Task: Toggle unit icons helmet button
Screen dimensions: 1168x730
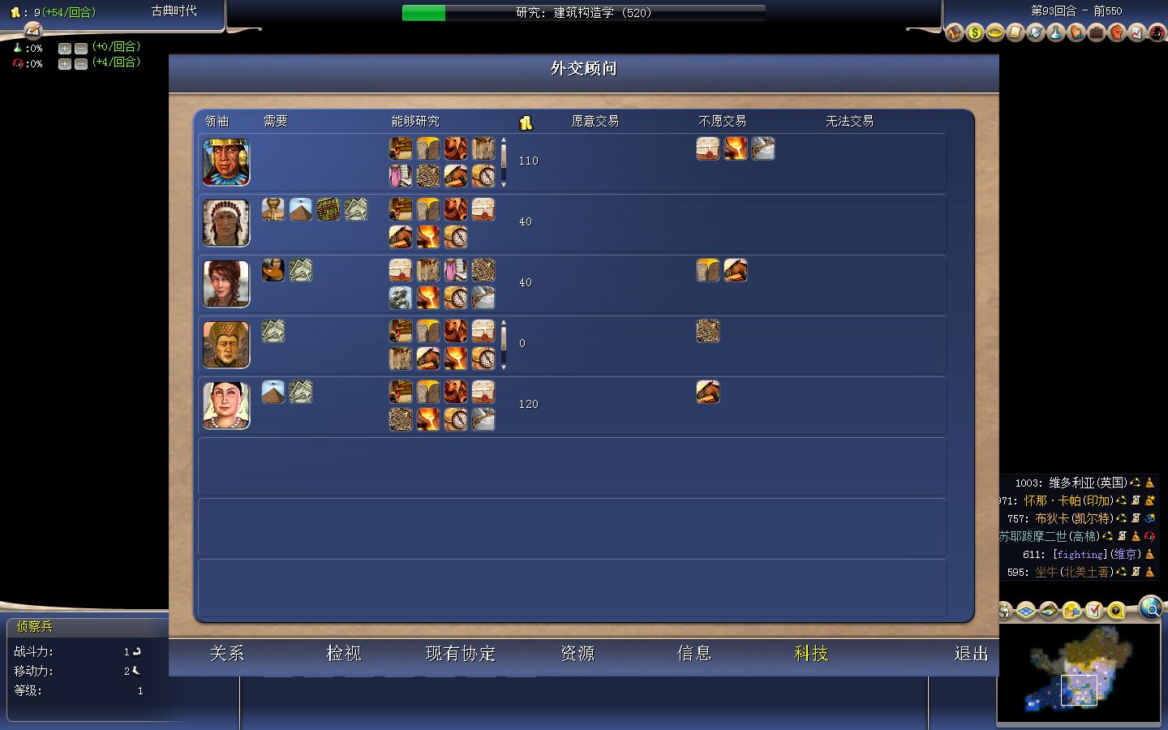Action: tap(1005, 611)
